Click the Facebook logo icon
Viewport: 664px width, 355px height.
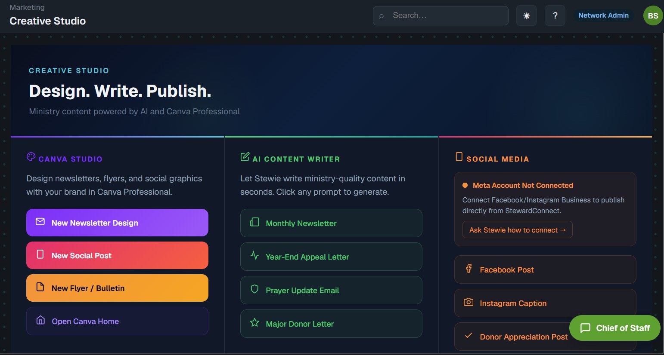coord(469,269)
